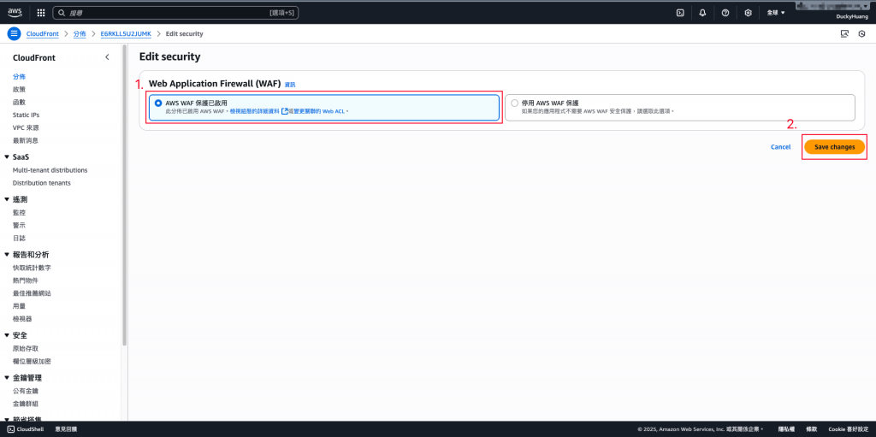Open Cookie 喜好設定 footer link
876x437 pixels.
pyautogui.click(x=848, y=429)
